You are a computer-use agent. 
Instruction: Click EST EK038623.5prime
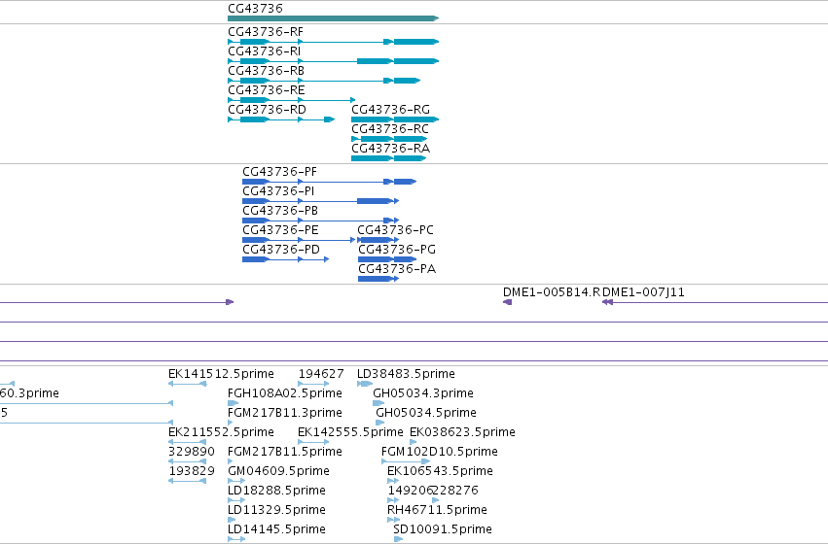(462, 433)
